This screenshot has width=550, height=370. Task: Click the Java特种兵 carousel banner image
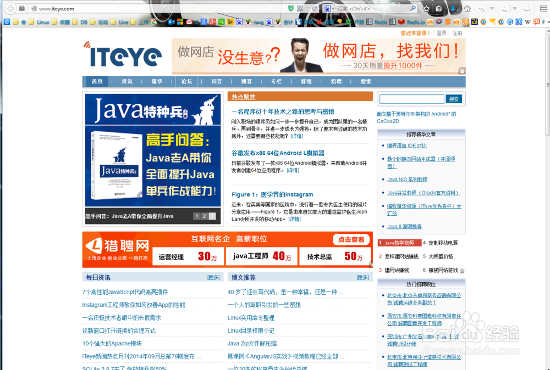tap(152, 150)
